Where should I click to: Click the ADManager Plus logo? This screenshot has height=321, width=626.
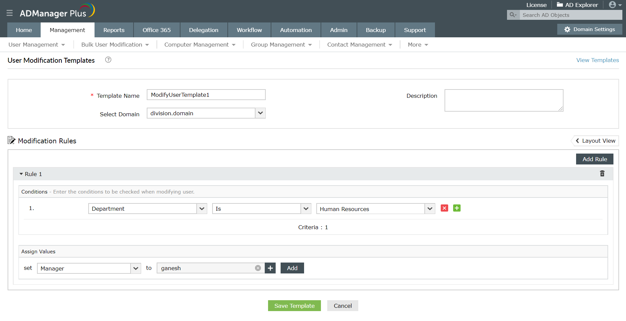click(57, 11)
